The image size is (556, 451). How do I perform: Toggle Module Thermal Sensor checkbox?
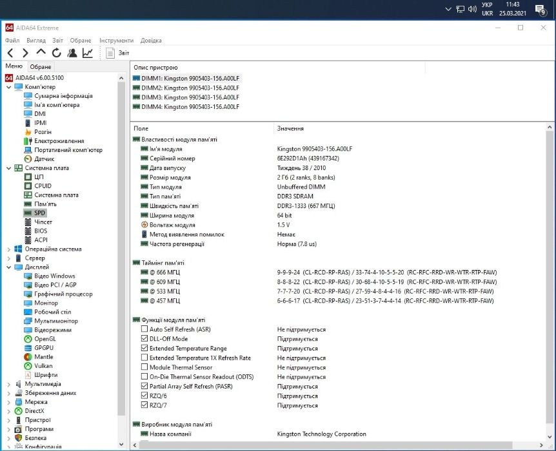click(x=144, y=367)
